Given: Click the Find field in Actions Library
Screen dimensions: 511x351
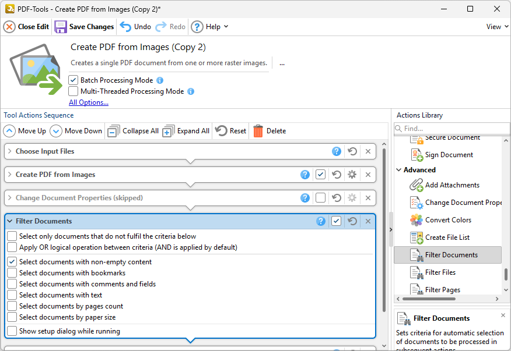Looking at the screenshot, I should click(452, 129).
